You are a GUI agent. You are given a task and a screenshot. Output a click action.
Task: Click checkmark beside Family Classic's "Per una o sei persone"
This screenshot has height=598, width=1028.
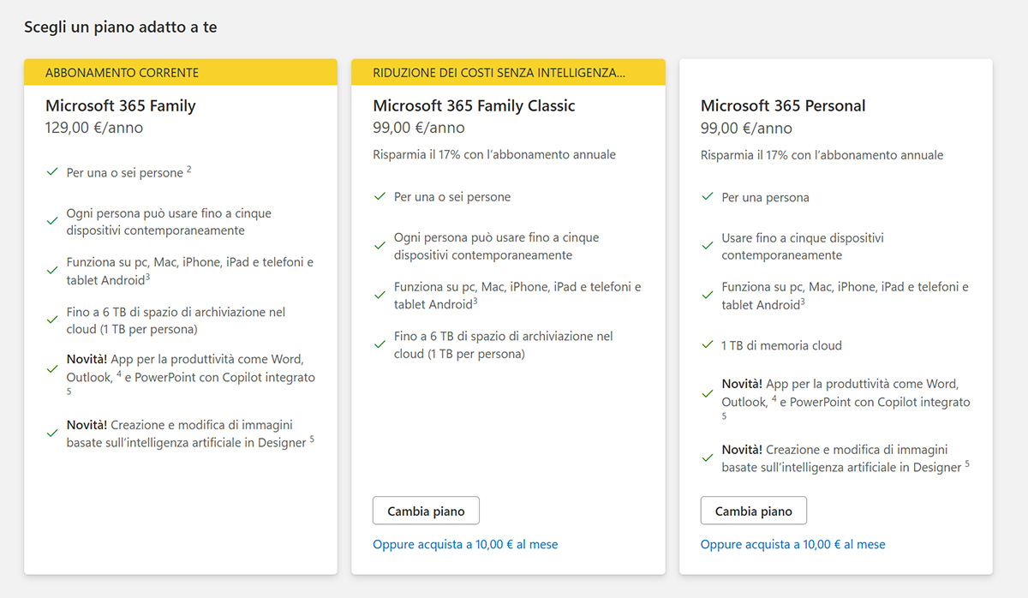point(380,197)
